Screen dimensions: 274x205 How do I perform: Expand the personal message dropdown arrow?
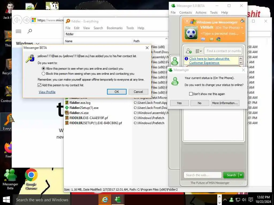tap(243, 33)
